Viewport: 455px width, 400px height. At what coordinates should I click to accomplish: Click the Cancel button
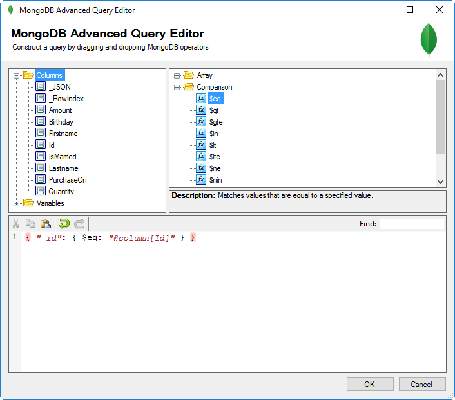click(422, 385)
